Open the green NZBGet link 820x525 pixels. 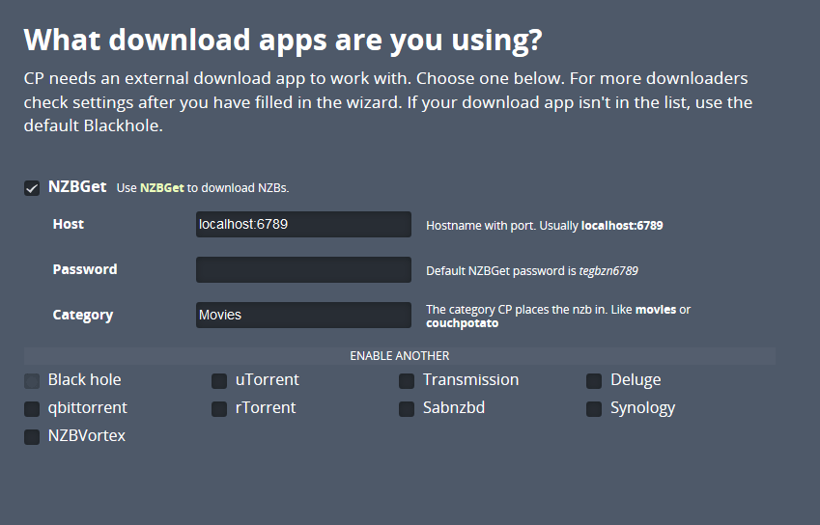tap(161, 188)
